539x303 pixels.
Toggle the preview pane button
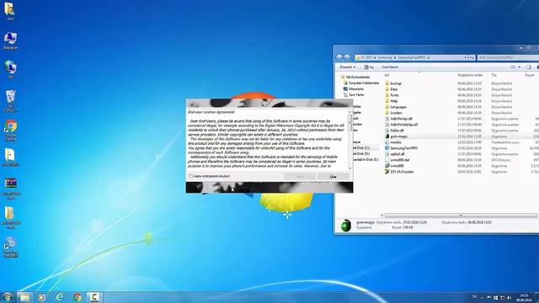[529, 67]
